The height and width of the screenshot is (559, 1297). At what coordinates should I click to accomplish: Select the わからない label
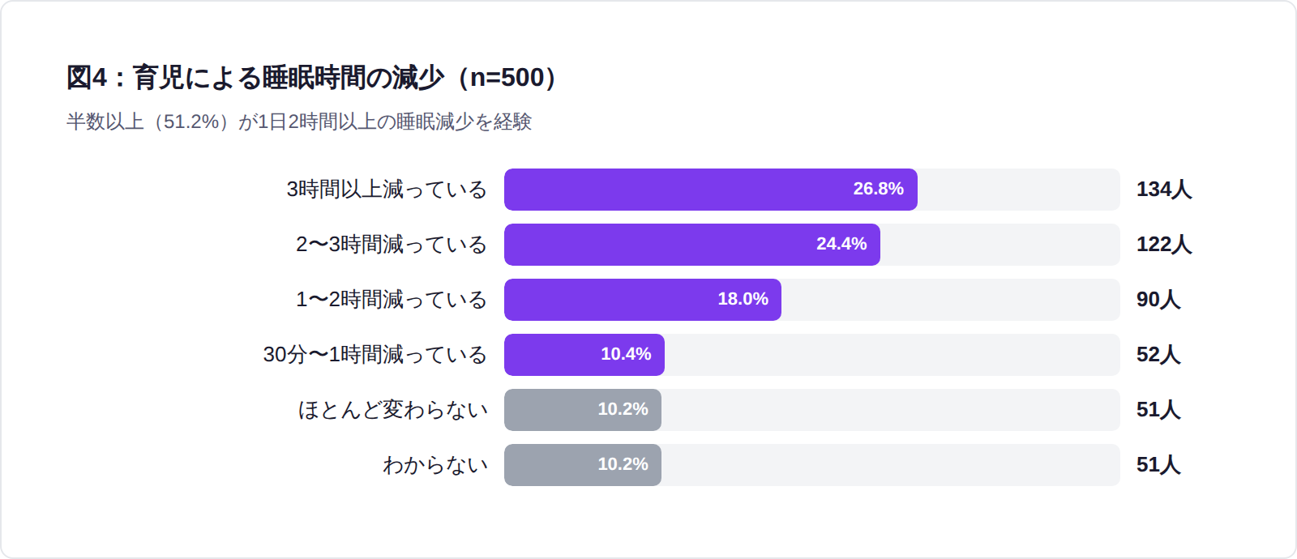pyautogui.click(x=435, y=465)
